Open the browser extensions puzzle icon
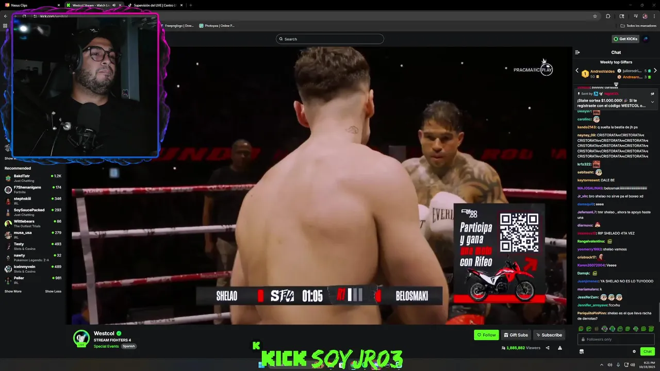 point(608,16)
